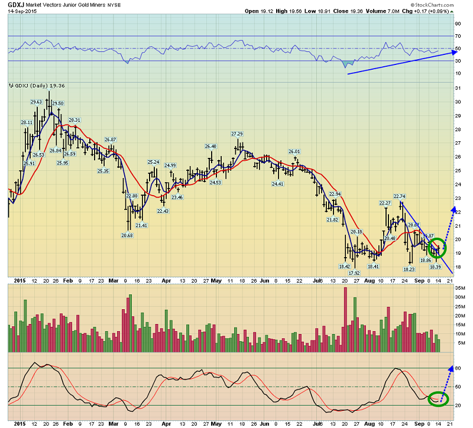Click the 31 label on the price axis

[458, 88]
